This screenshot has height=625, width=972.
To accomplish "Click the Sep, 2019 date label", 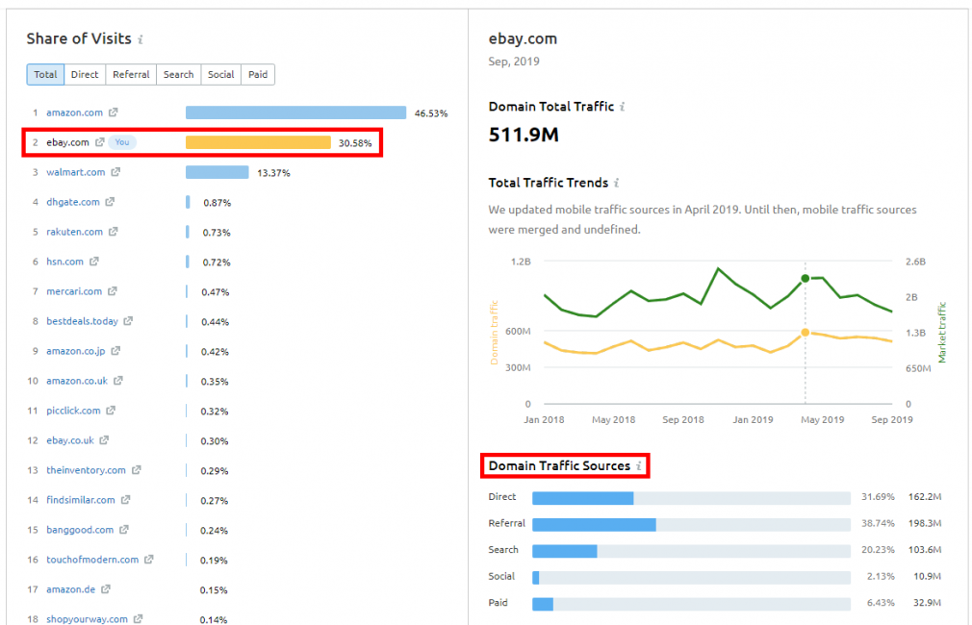I will pyautogui.click(x=514, y=62).
